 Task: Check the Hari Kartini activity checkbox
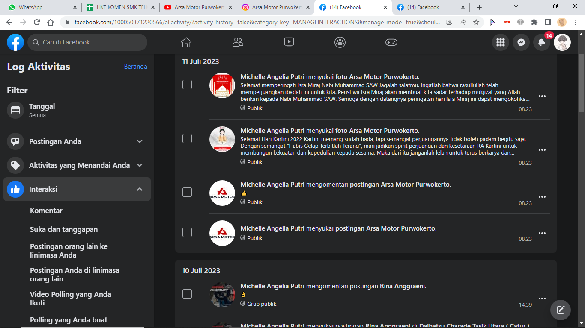click(x=187, y=138)
